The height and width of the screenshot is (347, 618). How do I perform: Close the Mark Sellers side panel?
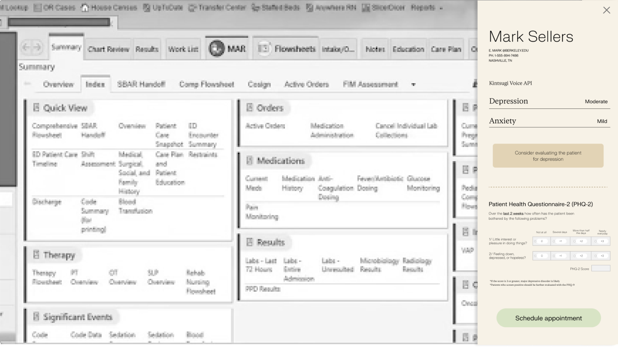click(x=606, y=10)
